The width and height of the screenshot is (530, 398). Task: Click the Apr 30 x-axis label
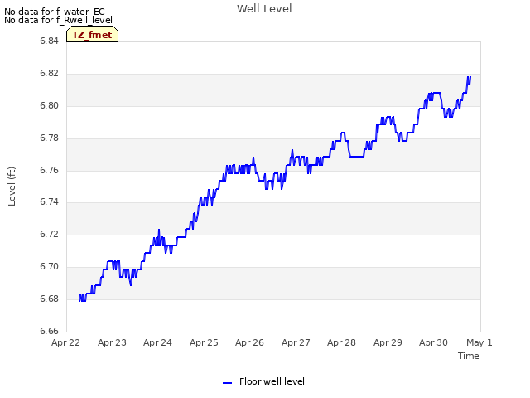point(433,342)
